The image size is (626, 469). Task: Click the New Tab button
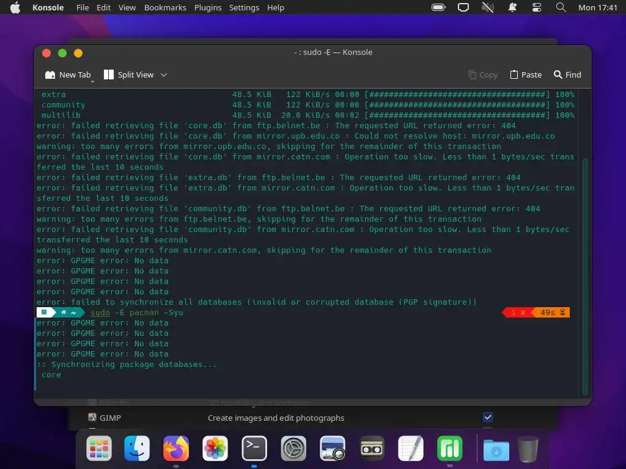coord(68,75)
